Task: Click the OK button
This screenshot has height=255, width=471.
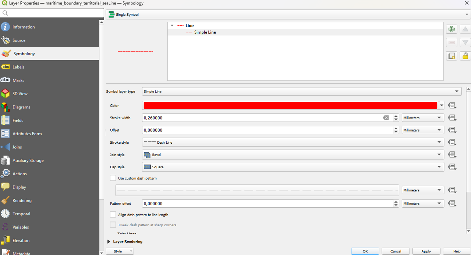Action: (365, 251)
